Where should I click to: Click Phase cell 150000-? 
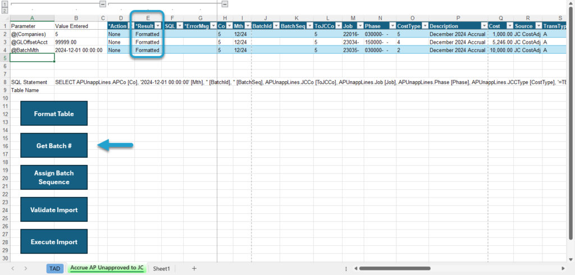(x=380, y=42)
